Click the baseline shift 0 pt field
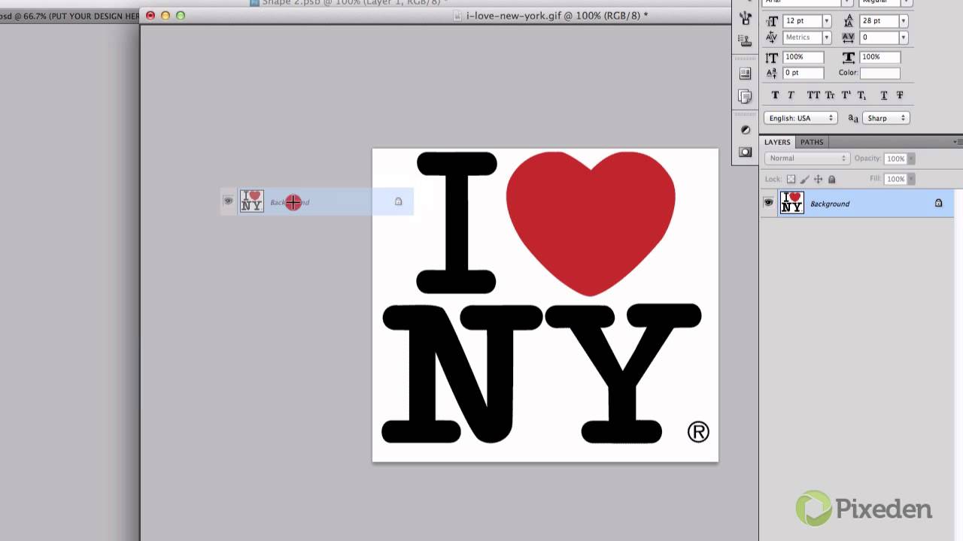The width and height of the screenshot is (963, 541). [x=804, y=73]
